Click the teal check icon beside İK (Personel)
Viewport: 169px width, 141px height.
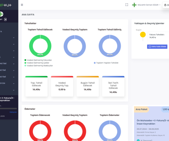pyautogui.click(x=138, y=140)
